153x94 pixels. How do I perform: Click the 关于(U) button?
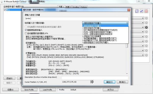click(110, 90)
